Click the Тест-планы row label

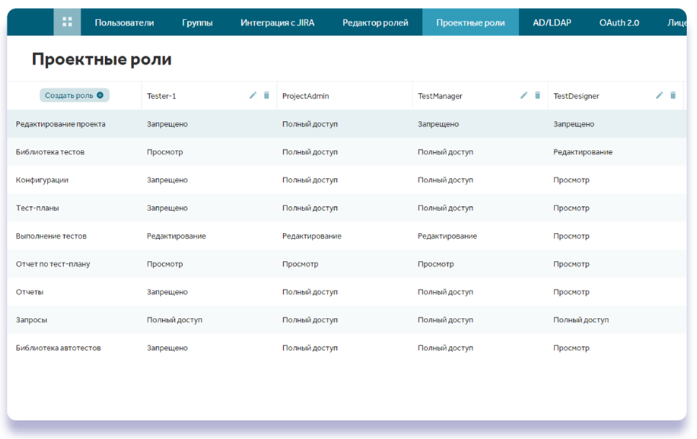click(37, 208)
